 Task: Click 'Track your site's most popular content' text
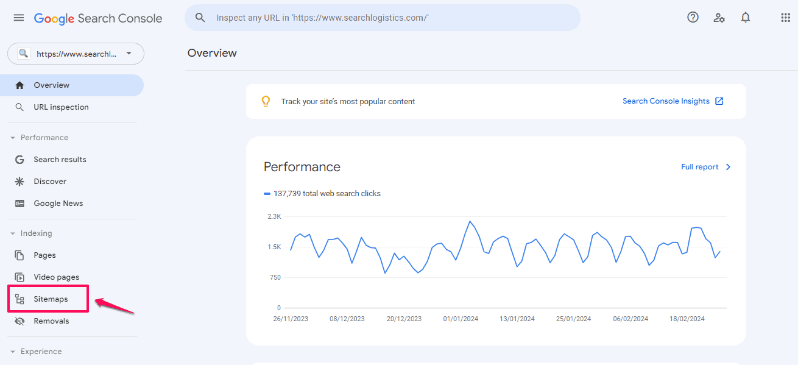pos(348,102)
